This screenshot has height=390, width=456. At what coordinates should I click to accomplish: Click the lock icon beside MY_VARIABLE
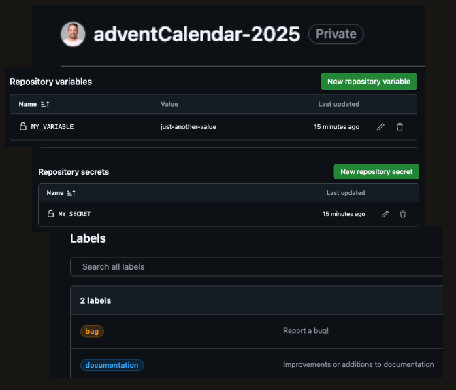tap(22, 127)
